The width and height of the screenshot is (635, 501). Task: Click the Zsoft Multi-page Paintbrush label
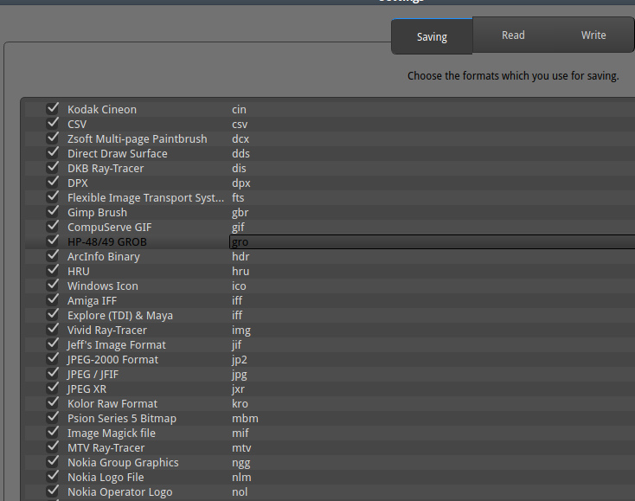click(138, 139)
